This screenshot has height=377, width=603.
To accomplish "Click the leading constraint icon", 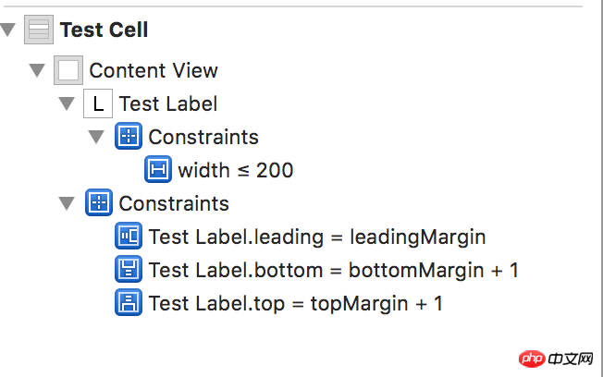I will (128, 237).
